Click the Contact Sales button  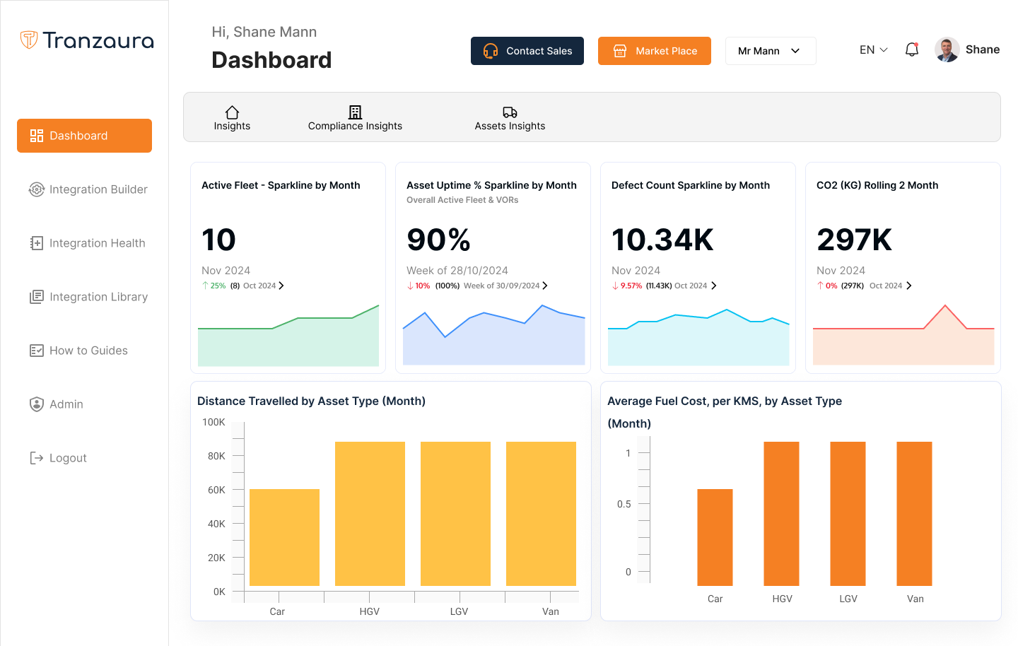coord(527,51)
